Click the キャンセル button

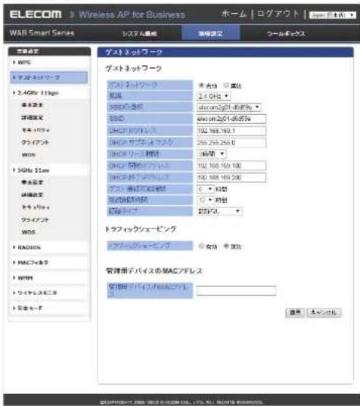[324, 312]
